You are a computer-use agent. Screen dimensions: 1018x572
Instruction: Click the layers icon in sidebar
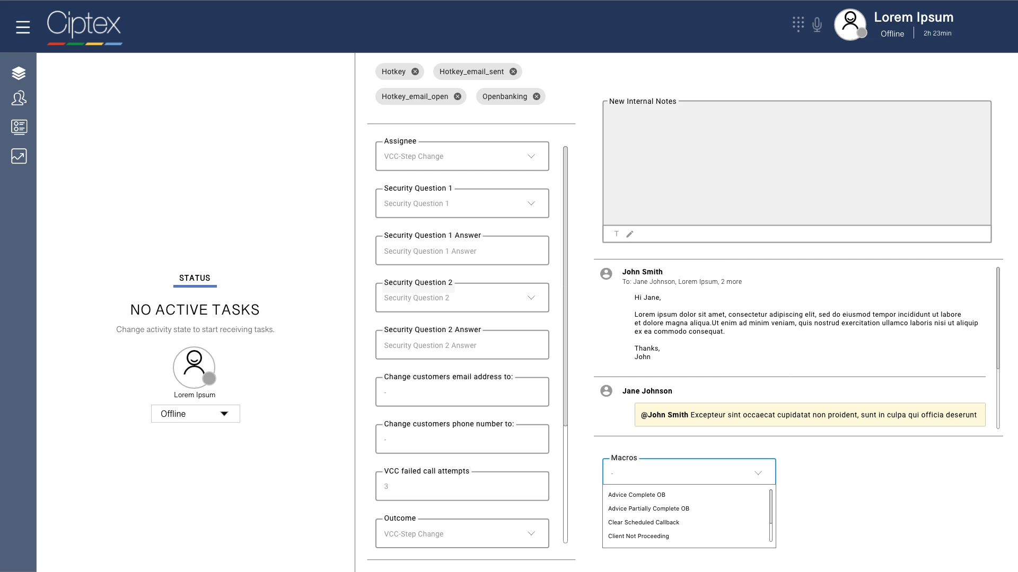coord(19,73)
